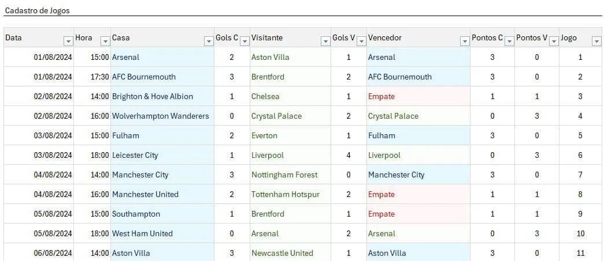Image resolution: width=604 pixels, height=261 pixels.
Task: Open the Gols V filter dropdown
Action: coord(361,41)
